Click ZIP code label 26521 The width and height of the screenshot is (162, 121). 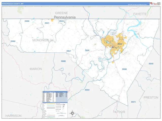coord(47,23)
